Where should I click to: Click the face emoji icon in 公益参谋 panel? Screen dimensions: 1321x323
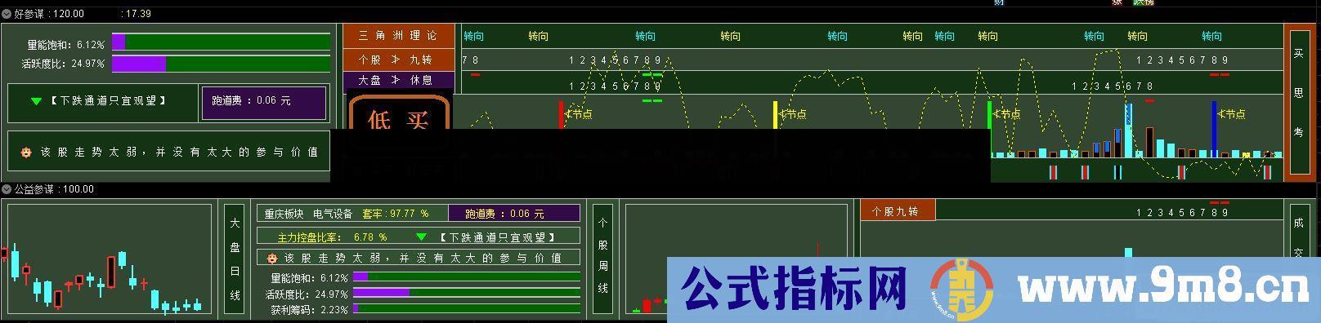coord(271,258)
